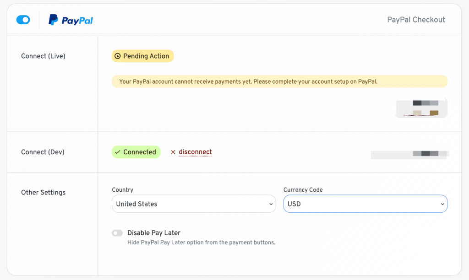Click the blurred account box in Connect (Live)
This screenshot has width=469, height=280.
click(x=421, y=108)
